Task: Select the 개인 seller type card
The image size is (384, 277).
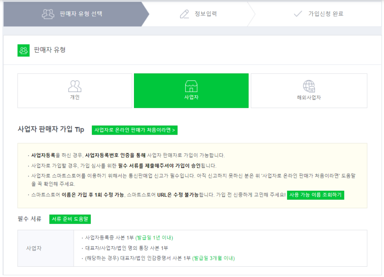Action: pos(75,91)
